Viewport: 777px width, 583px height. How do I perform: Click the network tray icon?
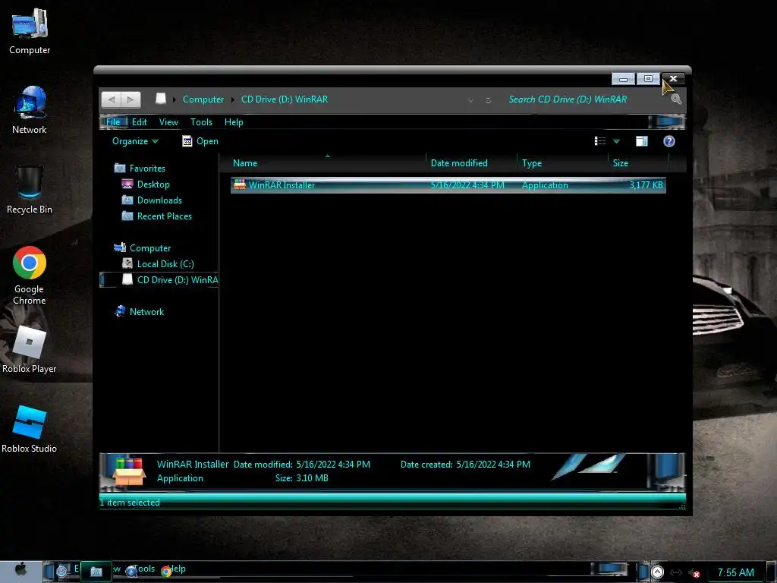(676, 572)
